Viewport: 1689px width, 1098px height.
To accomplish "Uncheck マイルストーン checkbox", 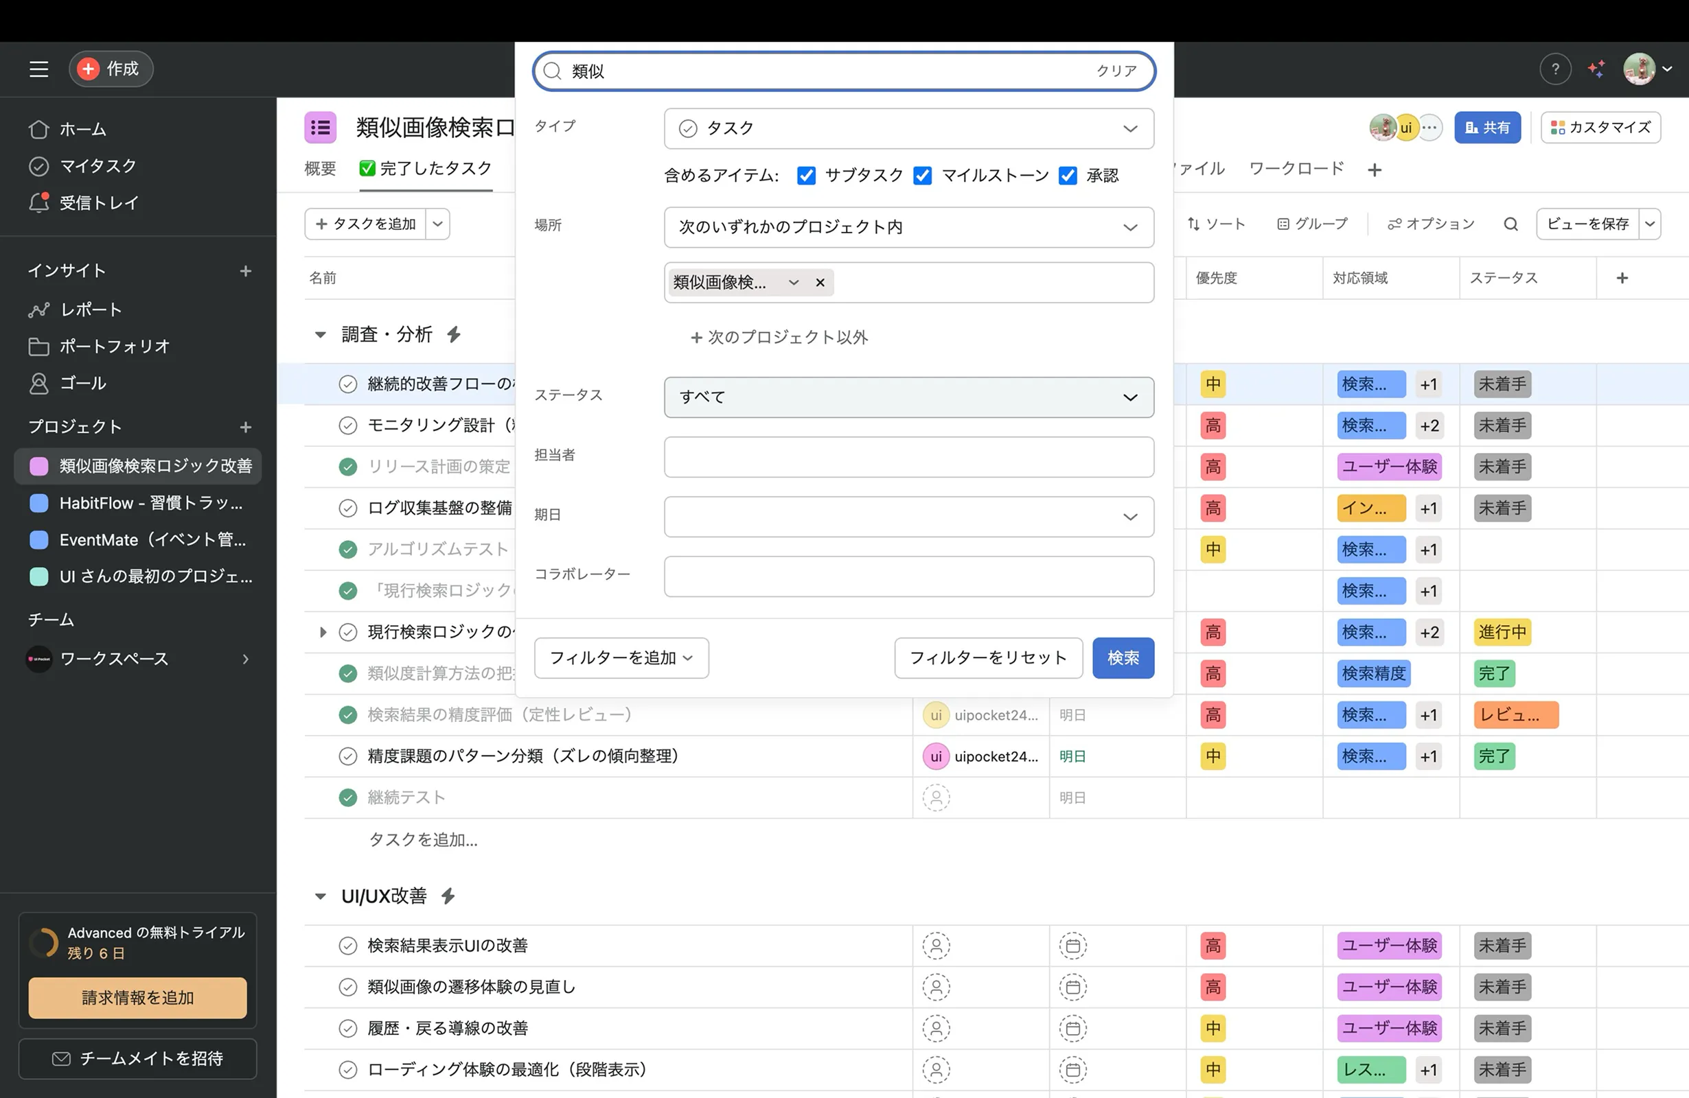I will pos(923,176).
